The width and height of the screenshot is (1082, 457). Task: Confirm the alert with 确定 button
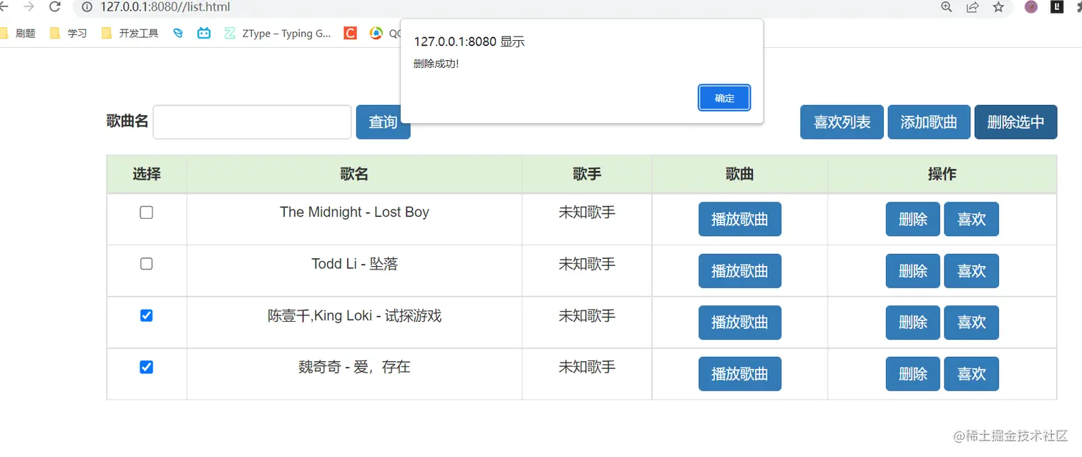(724, 98)
